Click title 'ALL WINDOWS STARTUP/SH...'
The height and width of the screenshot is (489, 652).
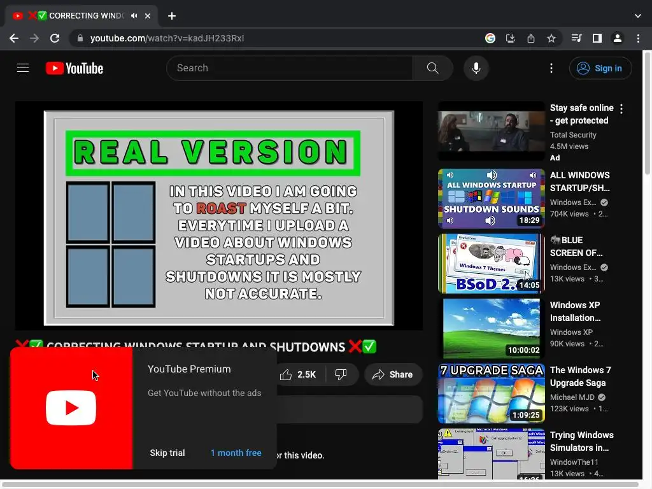580,181
